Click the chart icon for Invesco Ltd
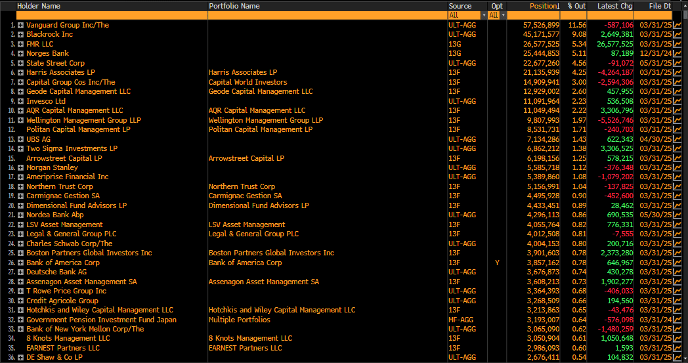 pos(677,101)
